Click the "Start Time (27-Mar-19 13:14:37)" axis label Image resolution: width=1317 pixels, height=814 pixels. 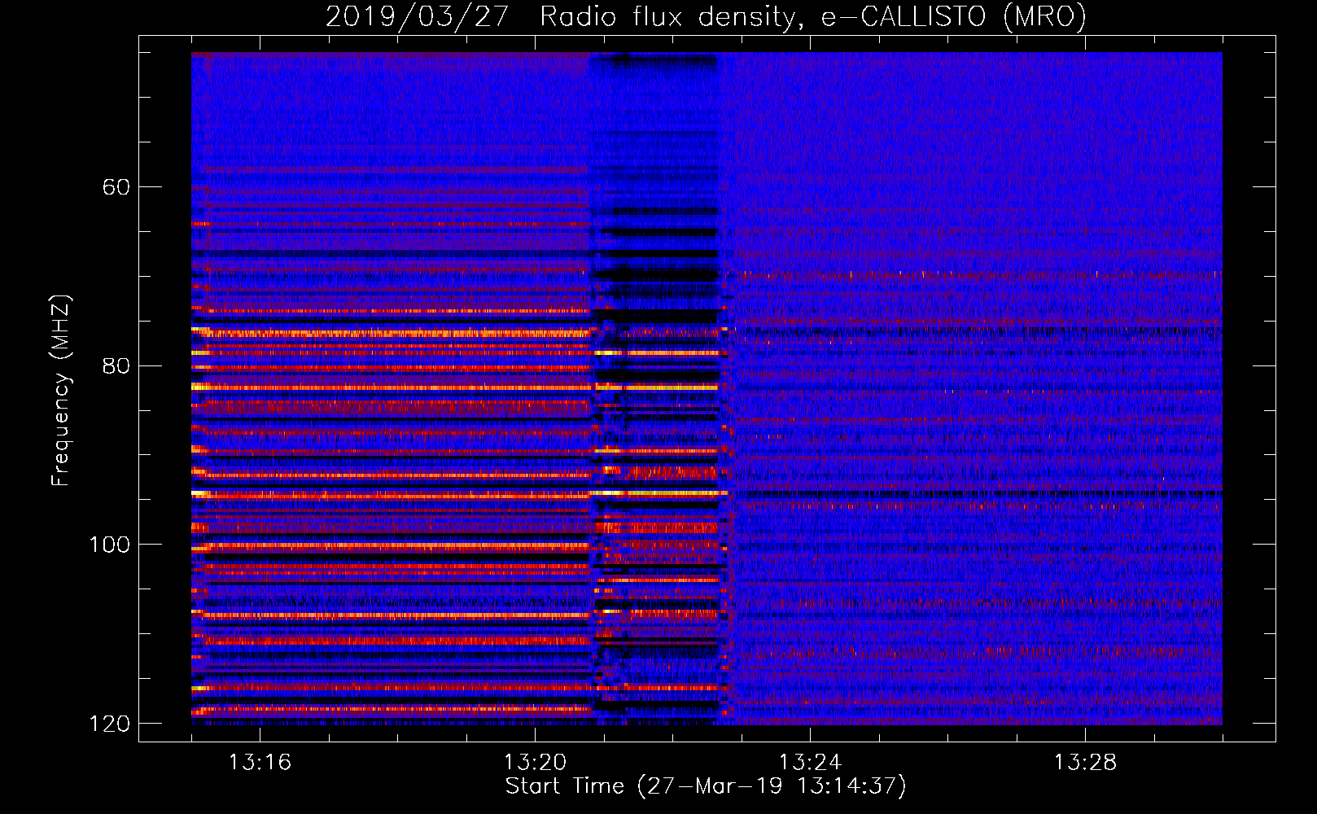(x=706, y=786)
